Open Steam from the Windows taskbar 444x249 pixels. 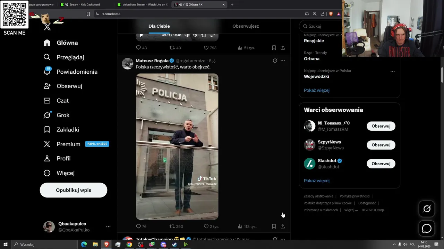pyautogui.click(x=174, y=245)
